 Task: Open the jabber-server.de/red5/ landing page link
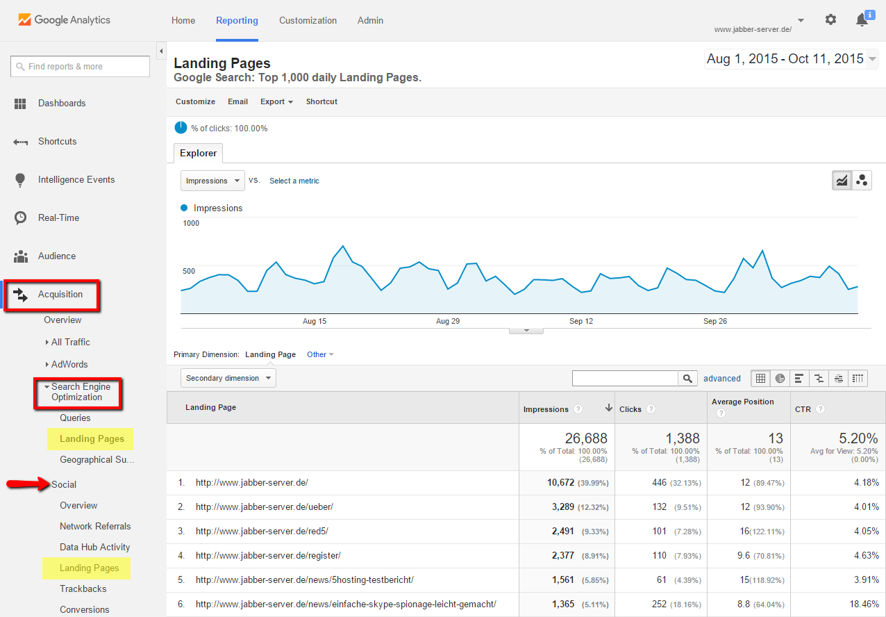(262, 531)
